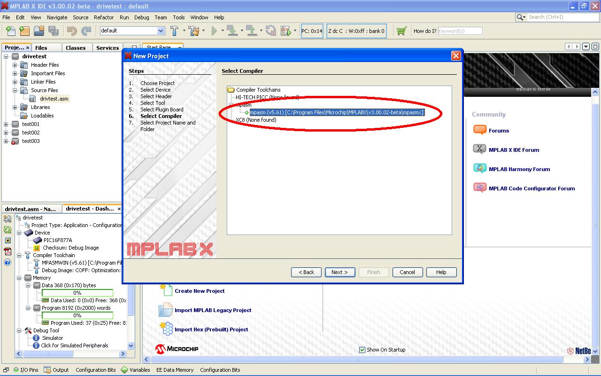Viewport: 601px width, 376px height.
Task: Click the MPLAB Code Configurator Forum icon
Action: click(480, 188)
